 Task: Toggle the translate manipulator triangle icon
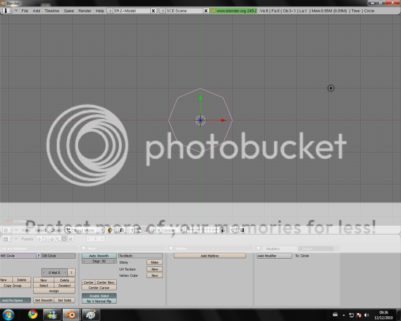point(146,230)
